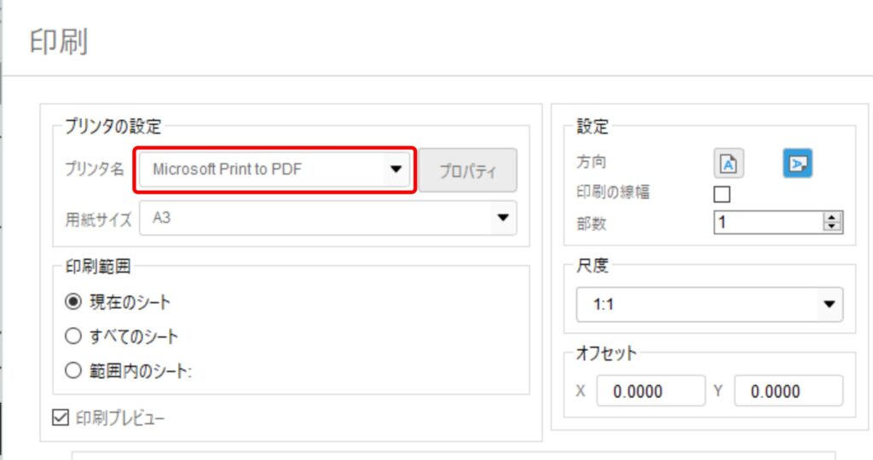This screenshot has width=873, height=460.
Task: Enable the 印刷の線幅 checkbox
Action: 721,194
